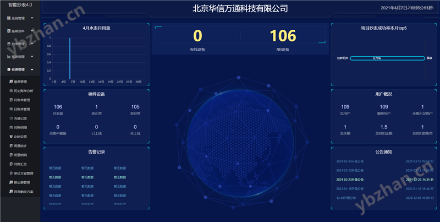This screenshot has width=440, height=222.
Task: Click the 系统管理 grid icon
Action: (x=9, y=18)
